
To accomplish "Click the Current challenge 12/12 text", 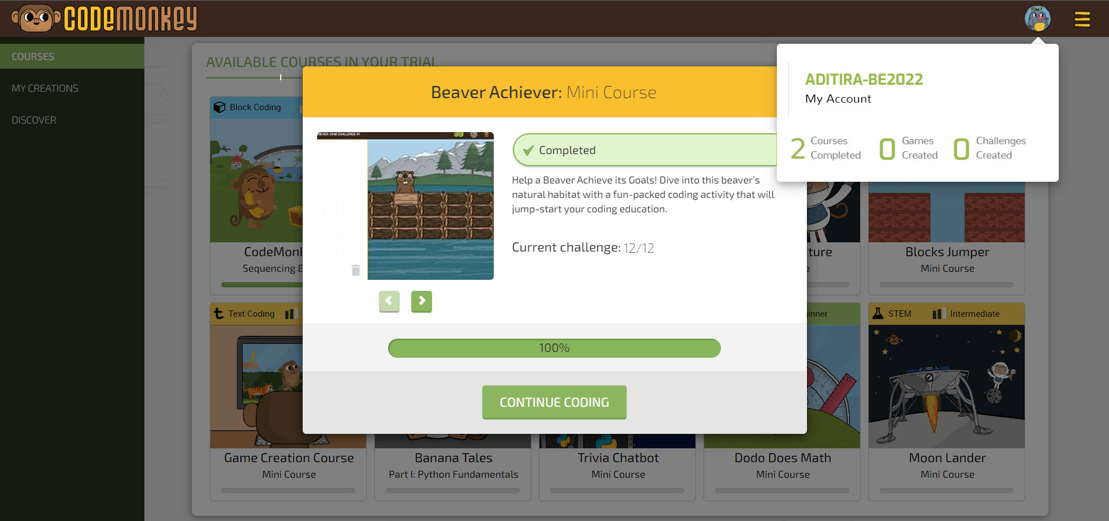I will (583, 248).
